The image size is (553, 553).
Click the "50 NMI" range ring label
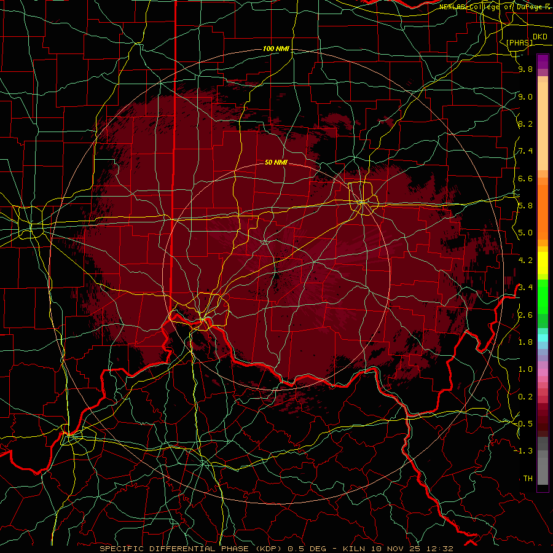pyautogui.click(x=276, y=162)
